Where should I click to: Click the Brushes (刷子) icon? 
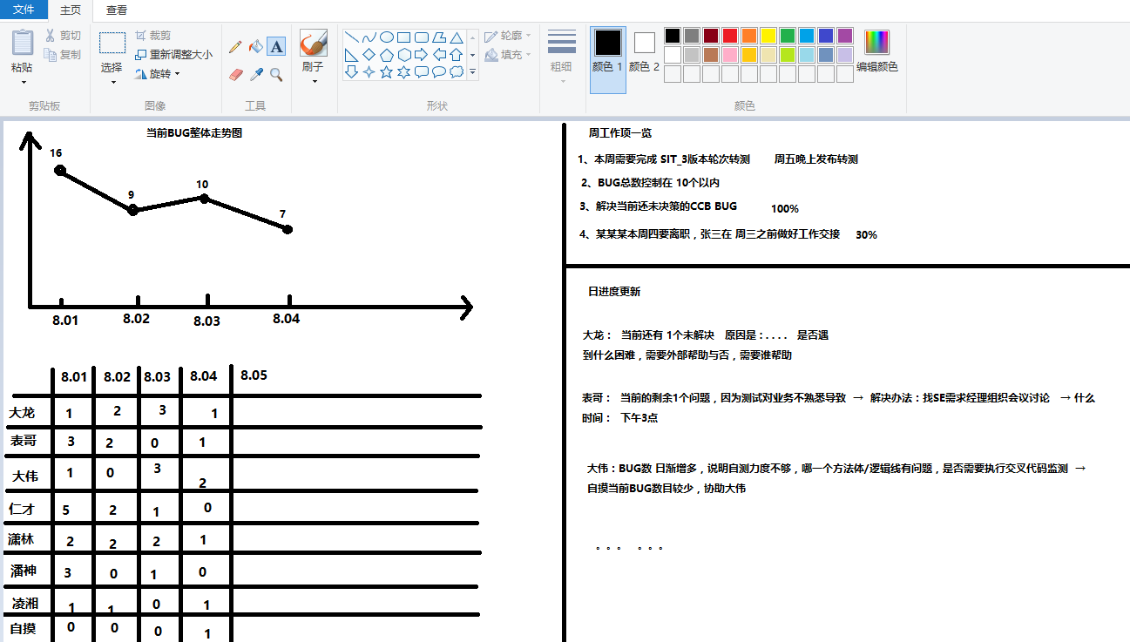(313, 43)
